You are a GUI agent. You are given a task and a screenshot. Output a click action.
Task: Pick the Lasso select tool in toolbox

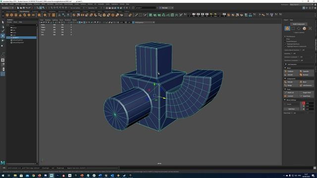[2, 27]
